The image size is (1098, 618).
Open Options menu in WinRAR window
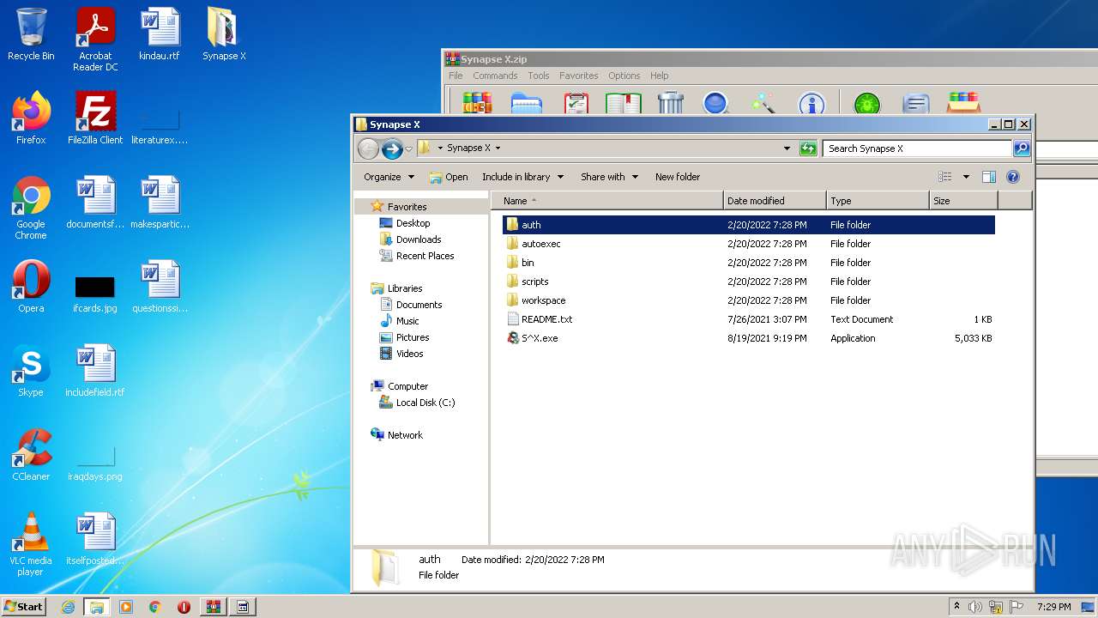[624, 76]
